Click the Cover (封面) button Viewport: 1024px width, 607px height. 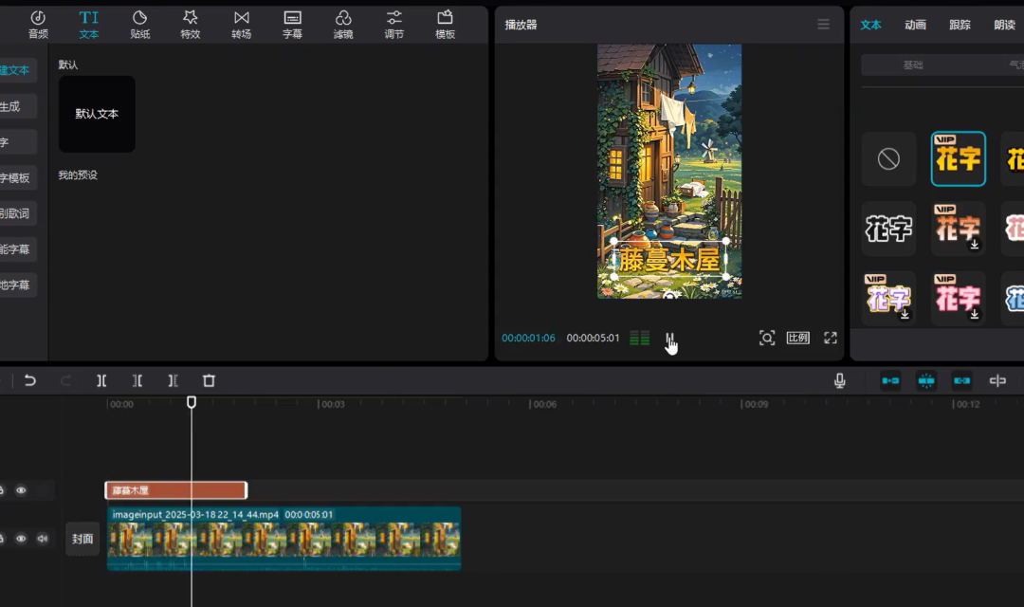click(x=82, y=539)
